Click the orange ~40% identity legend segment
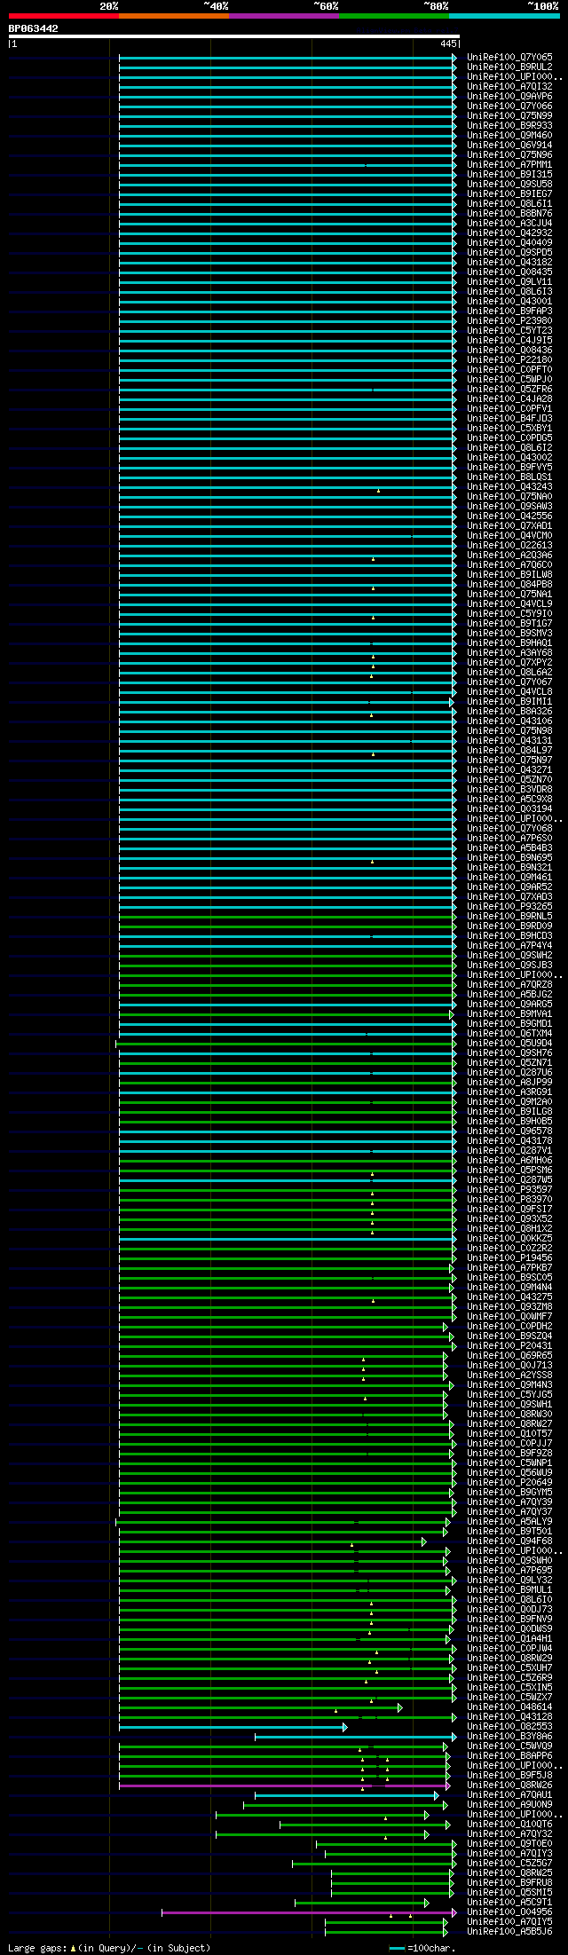Screen dimensions: 568x1955 coord(174,16)
